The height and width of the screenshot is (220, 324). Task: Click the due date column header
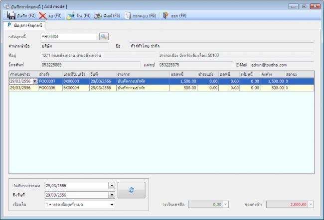23,74
